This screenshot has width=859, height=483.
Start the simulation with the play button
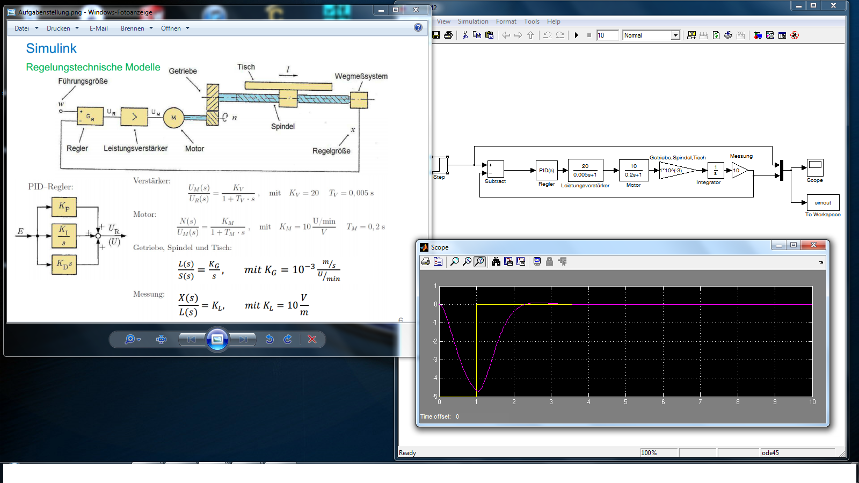(x=576, y=35)
